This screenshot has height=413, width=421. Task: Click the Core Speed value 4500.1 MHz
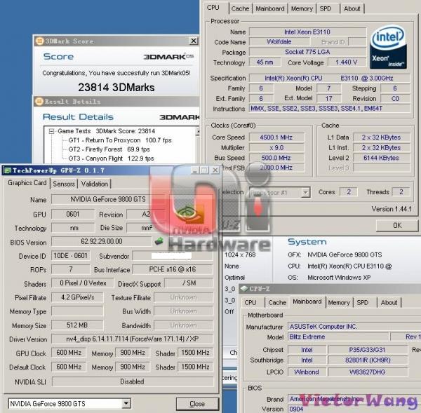pyautogui.click(x=276, y=137)
